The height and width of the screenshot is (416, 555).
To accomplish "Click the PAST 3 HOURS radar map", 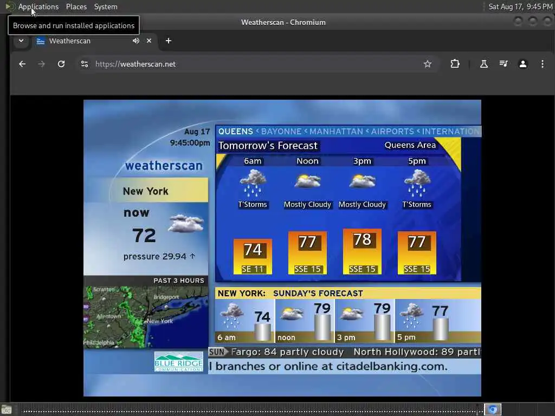I will pyautogui.click(x=146, y=317).
